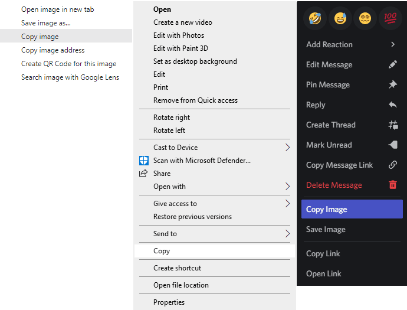This screenshot has width=407, height=310.
Task: Click the Mark Unread flag icon
Action: [x=393, y=145]
